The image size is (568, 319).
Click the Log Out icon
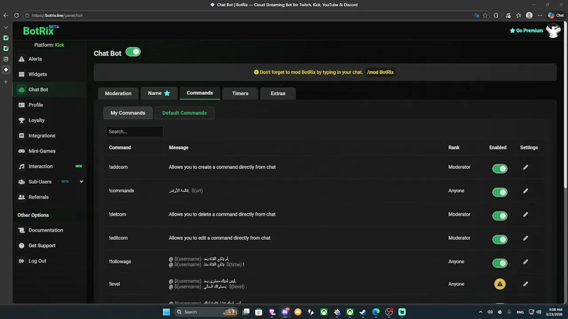[21, 261]
